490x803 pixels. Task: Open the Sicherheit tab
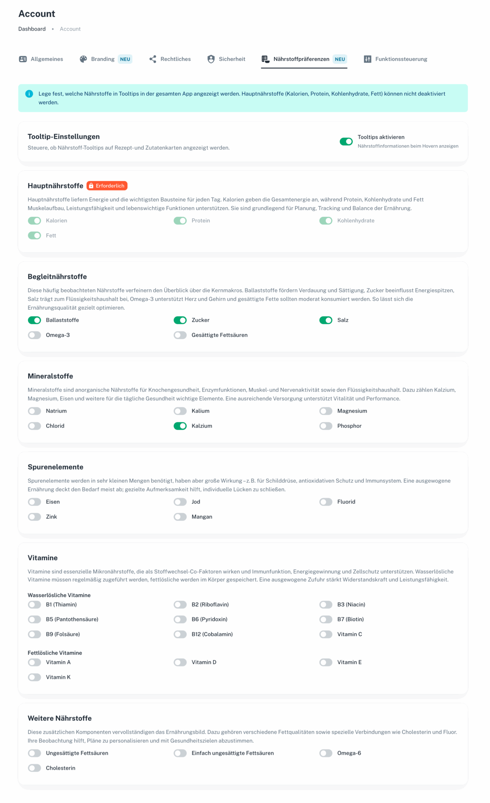(232, 59)
